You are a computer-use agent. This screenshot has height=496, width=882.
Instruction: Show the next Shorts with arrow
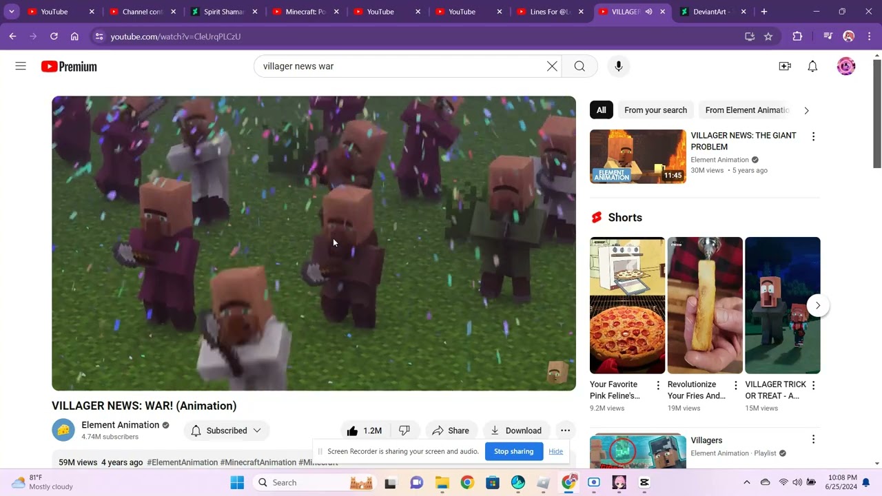coord(818,305)
